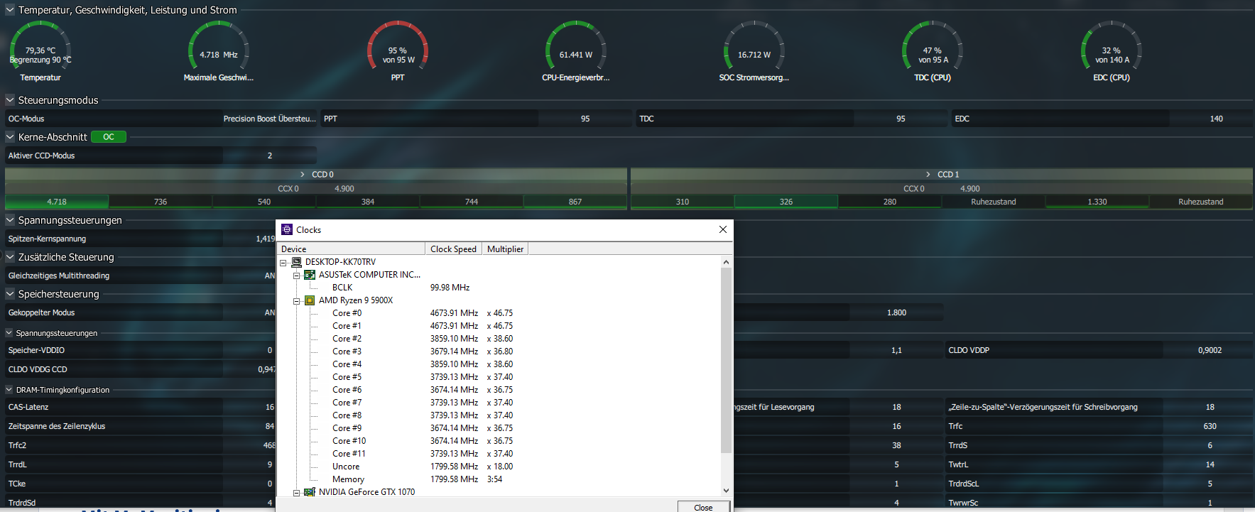1255x512 pixels.
Task: Click the Aktiver CCD-Modus value 2
Action: [x=270, y=156]
